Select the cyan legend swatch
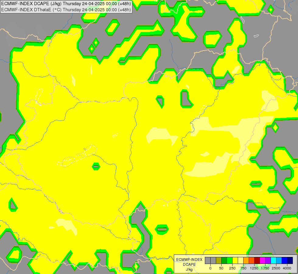The height and width of the screenshot is (274, 298). (273, 260)
